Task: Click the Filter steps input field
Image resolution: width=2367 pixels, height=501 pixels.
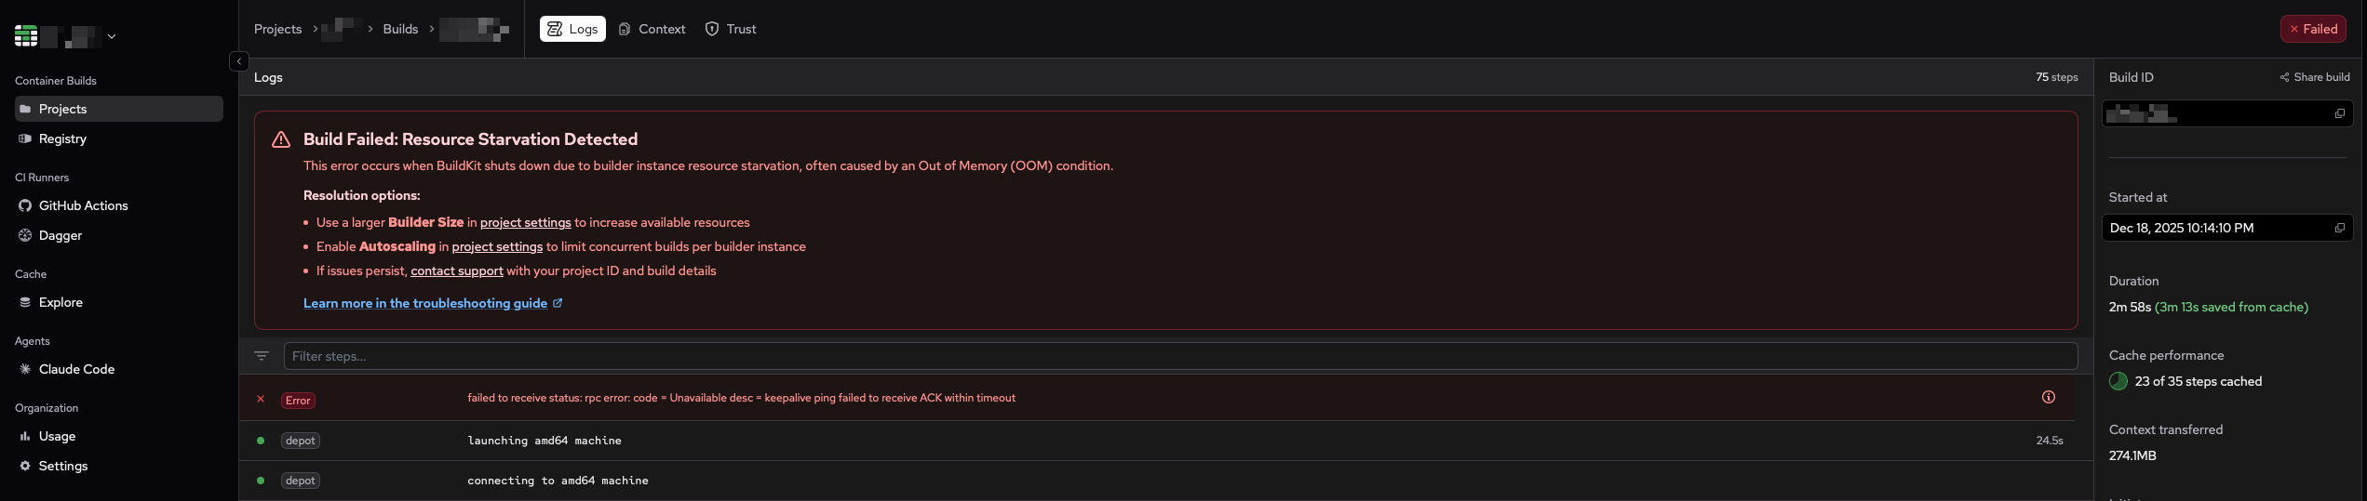Action: [x=1178, y=356]
